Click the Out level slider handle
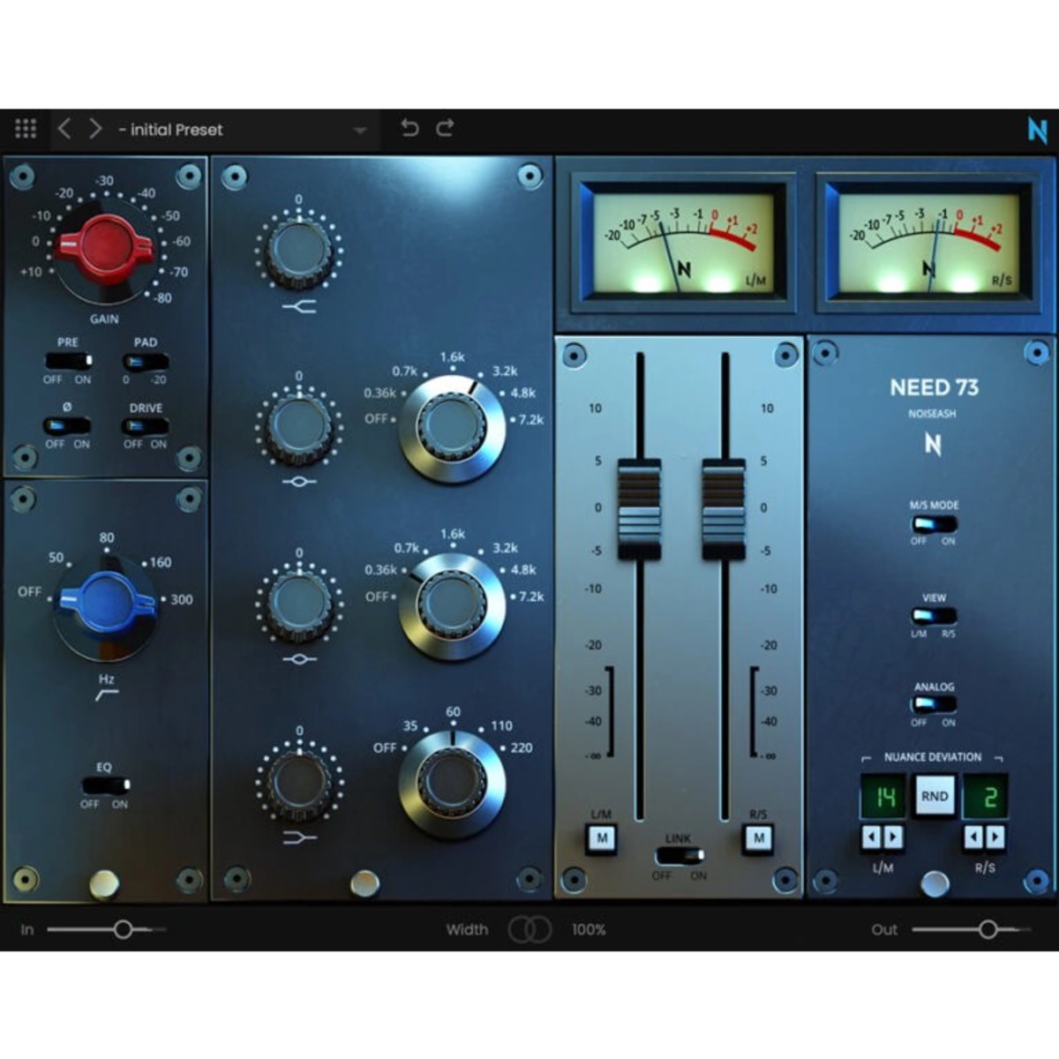This screenshot has width=1059, height=1059. click(988, 928)
